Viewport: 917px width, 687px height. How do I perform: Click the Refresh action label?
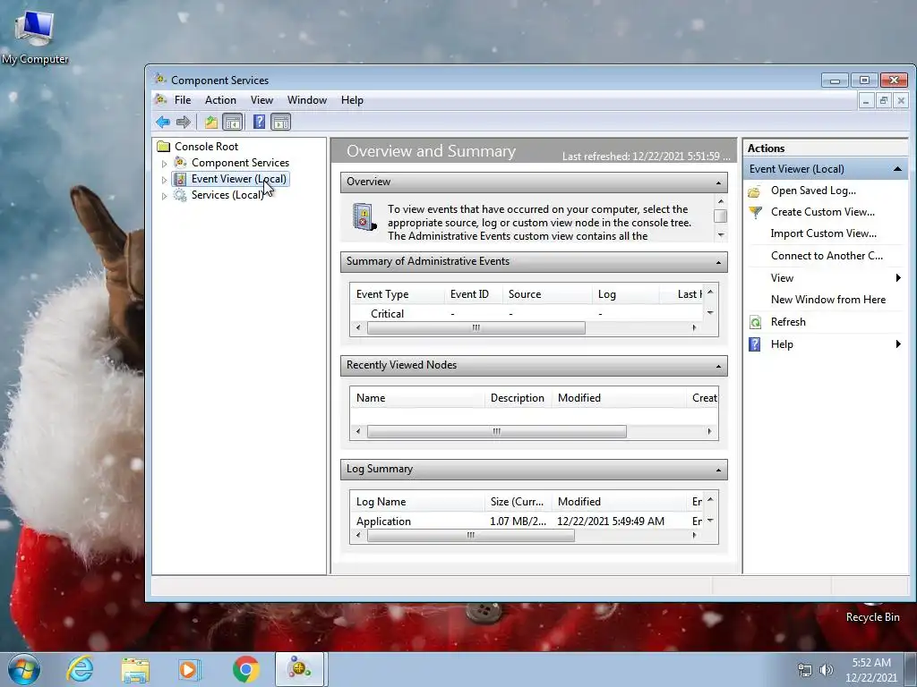click(788, 322)
